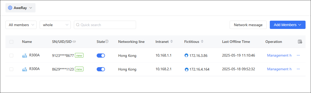Click the Network message button
Screen dimensions: 311x93
(248, 25)
